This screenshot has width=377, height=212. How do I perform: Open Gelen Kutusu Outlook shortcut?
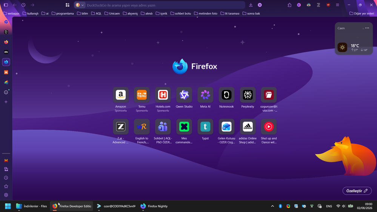tap(226, 127)
